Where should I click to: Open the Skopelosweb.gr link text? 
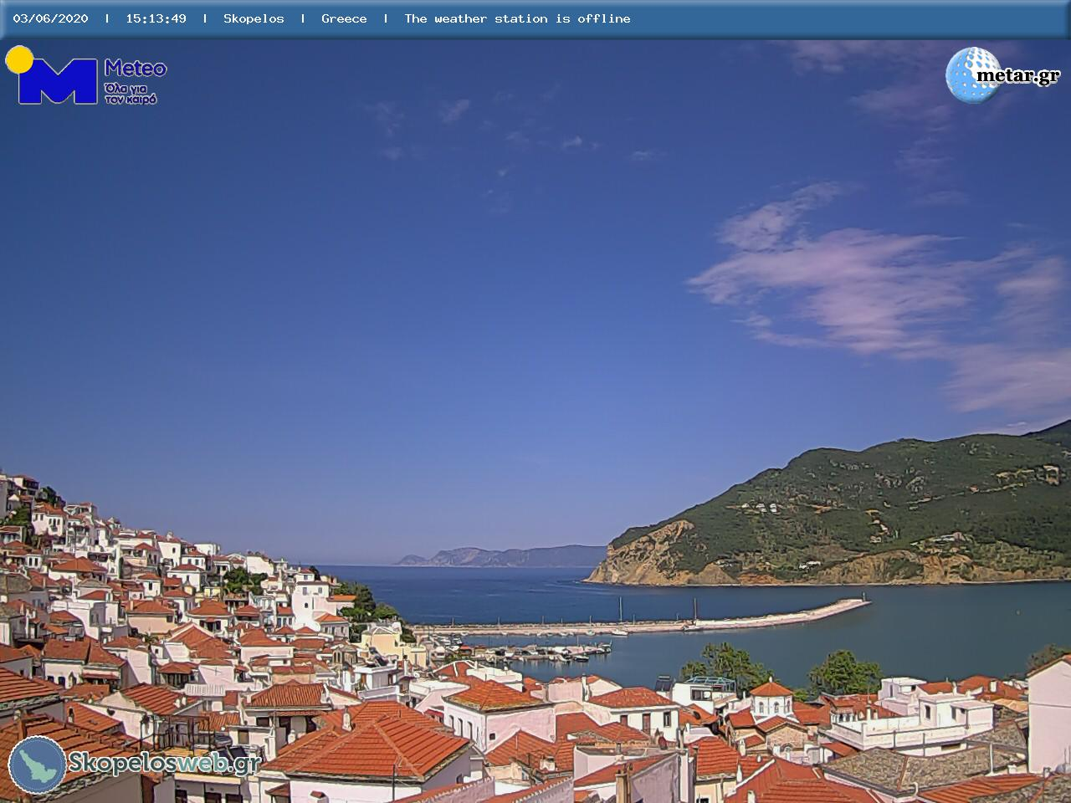click(x=164, y=763)
